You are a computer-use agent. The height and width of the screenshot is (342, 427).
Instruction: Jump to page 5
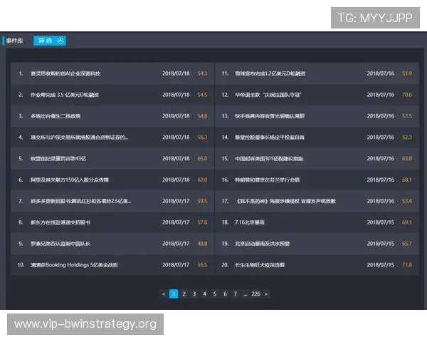tap(215, 294)
